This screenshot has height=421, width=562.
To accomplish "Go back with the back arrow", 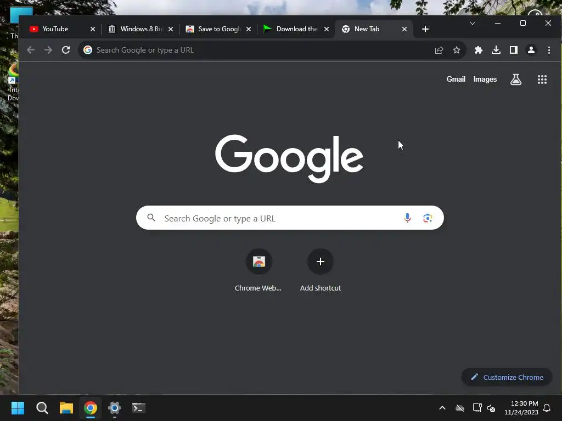I will coord(31,50).
